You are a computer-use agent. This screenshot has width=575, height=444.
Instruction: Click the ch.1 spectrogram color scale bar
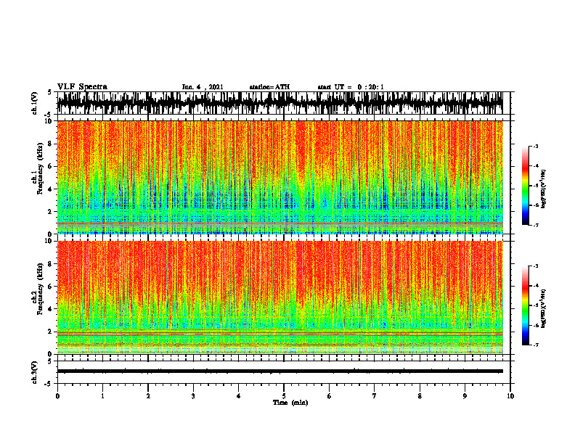click(525, 186)
